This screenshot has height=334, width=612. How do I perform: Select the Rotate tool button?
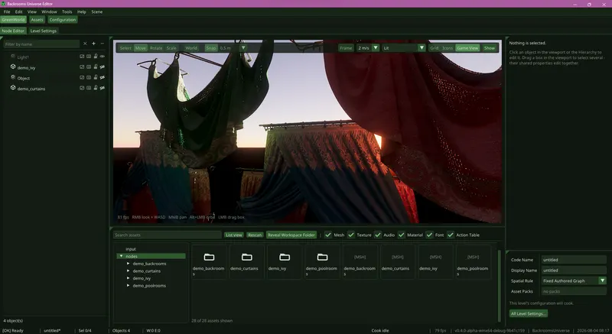coord(156,48)
